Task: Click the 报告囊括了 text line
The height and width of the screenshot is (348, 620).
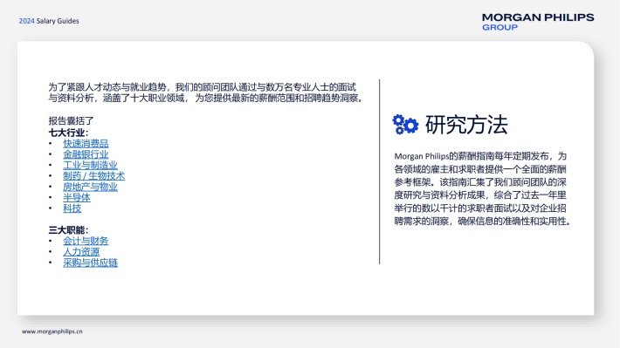Action: click(71, 121)
